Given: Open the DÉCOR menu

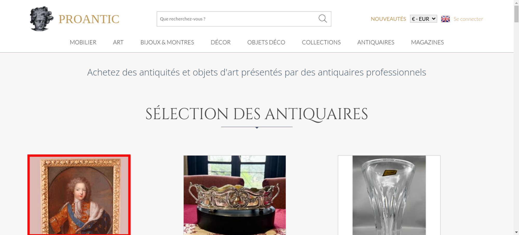Looking at the screenshot, I should [221, 42].
